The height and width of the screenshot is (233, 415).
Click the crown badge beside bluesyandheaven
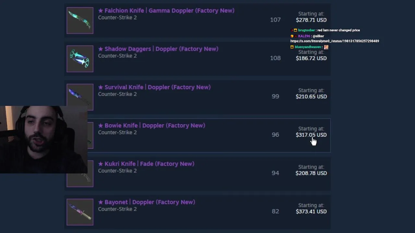click(x=292, y=47)
